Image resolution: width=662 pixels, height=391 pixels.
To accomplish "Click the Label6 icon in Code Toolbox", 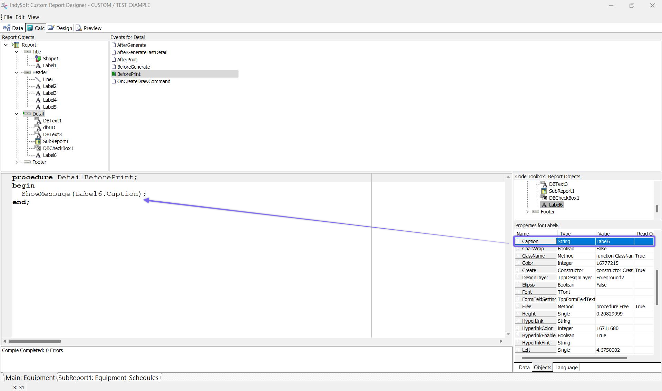I will coord(544,205).
